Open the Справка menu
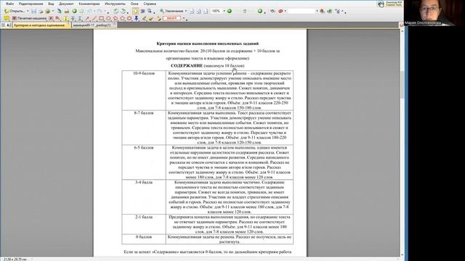 pos(150,4)
